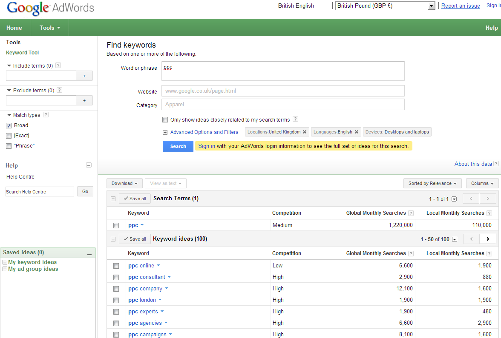501x338 pixels.
Task: Focus the Search Help Centre field
Action: pyautogui.click(x=40, y=192)
